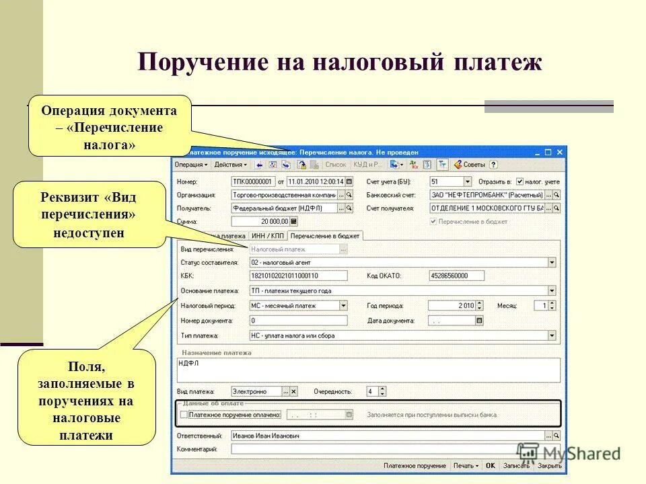Open the Статус составителя dropdown
The image size is (646, 484).
click(551, 261)
